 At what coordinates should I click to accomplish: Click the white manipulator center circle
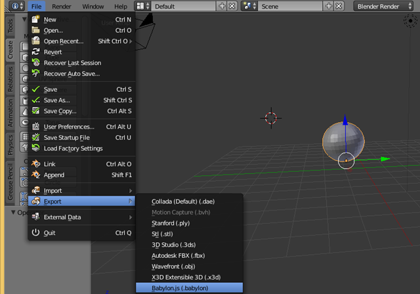346,161
